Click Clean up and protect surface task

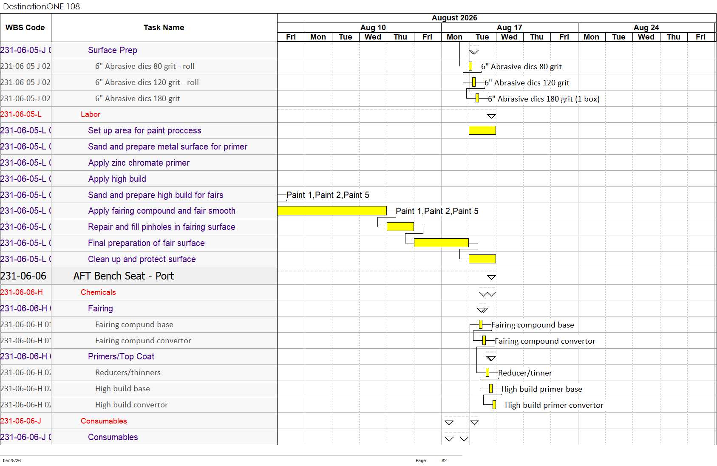[142, 259]
